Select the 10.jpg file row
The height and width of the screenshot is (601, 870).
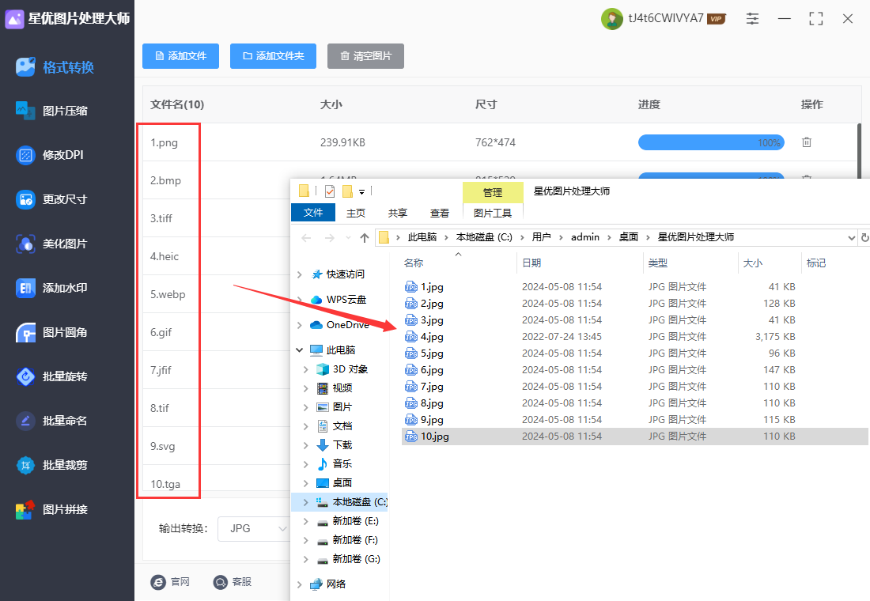click(x=635, y=437)
